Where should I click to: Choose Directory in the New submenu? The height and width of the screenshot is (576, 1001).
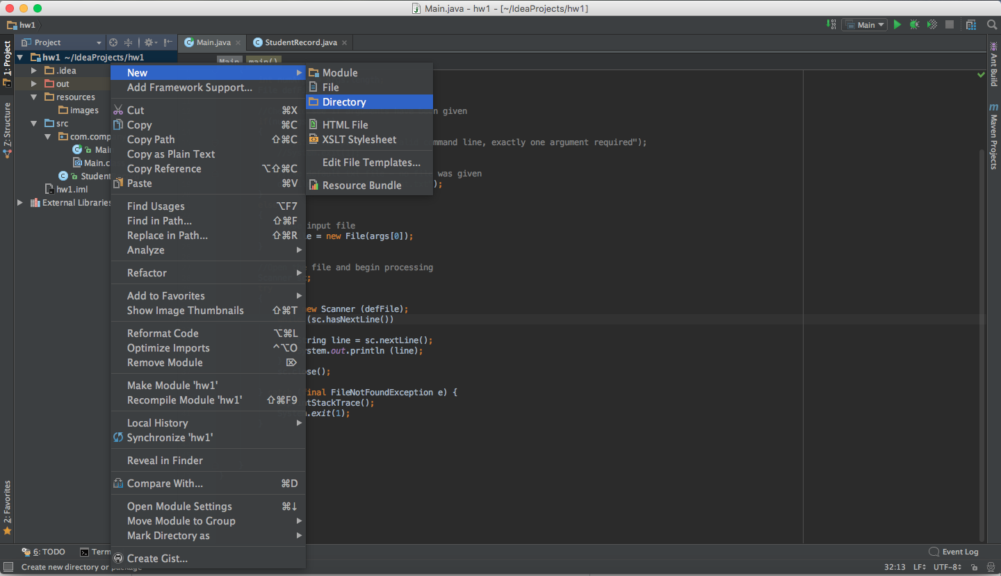click(x=369, y=102)
